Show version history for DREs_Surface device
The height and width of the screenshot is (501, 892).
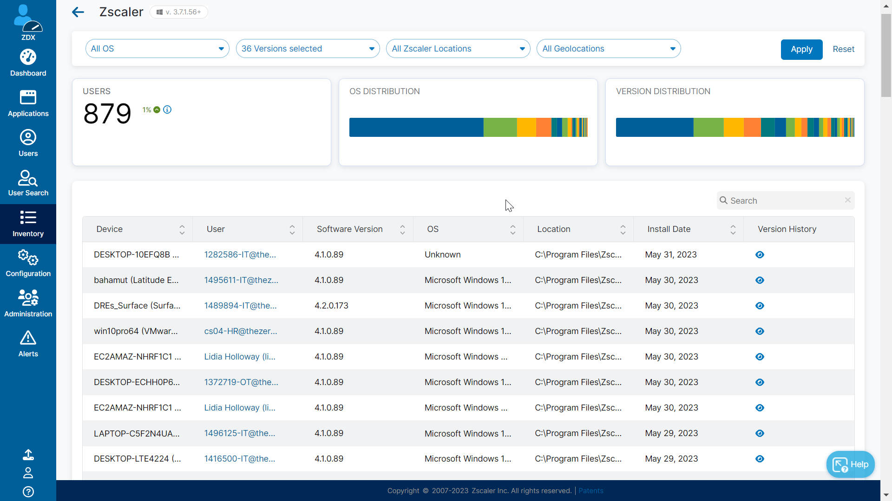click(760, 306)
